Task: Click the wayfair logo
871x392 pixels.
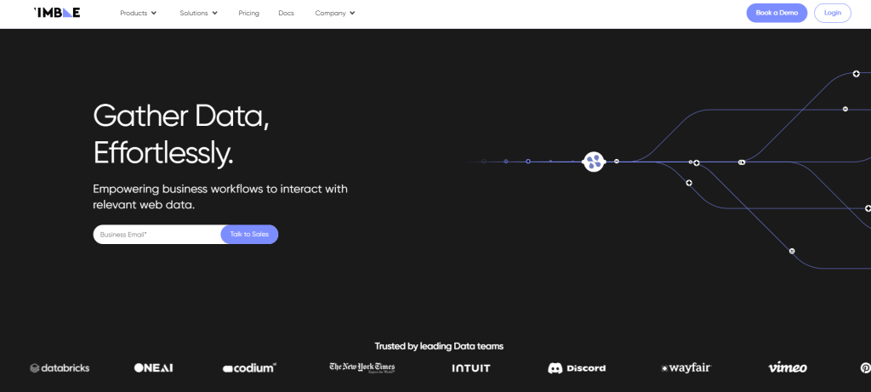Action: click(686, 368)
